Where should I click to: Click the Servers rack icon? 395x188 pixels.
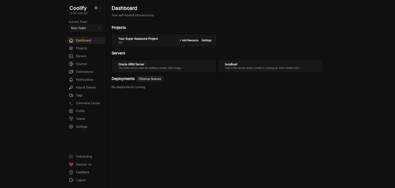pos(71,56)
